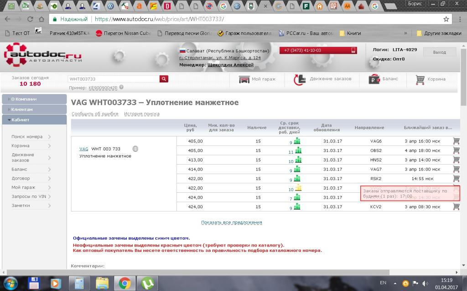
Task: Add the OBS2 offer to cart
Action: click(x=456, y=150)
